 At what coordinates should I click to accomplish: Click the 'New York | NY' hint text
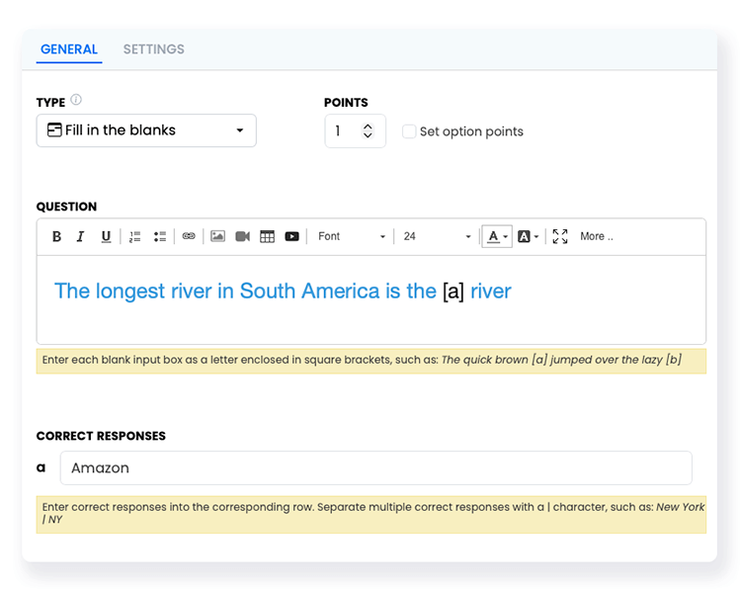pyautogui.click(x=373, y=513)
